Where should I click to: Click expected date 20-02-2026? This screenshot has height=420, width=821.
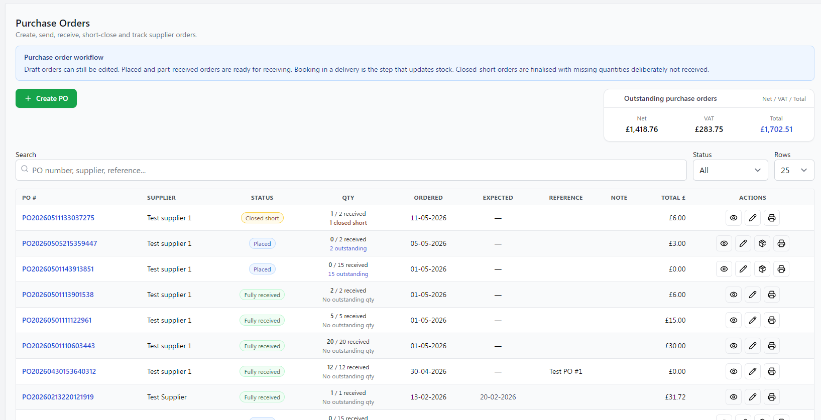click(x=498, y=397)
